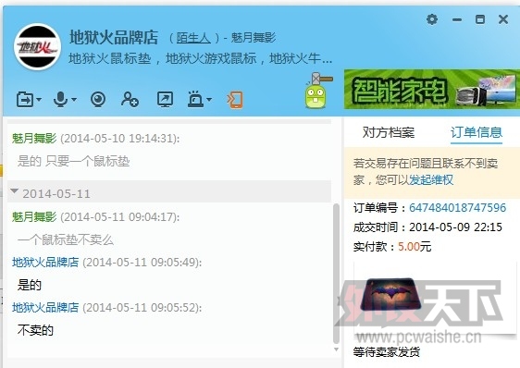Collapse the 2014-05-11 date group
Image resolution: width=520 pixels, height=368 pixels.
[14, 191]
